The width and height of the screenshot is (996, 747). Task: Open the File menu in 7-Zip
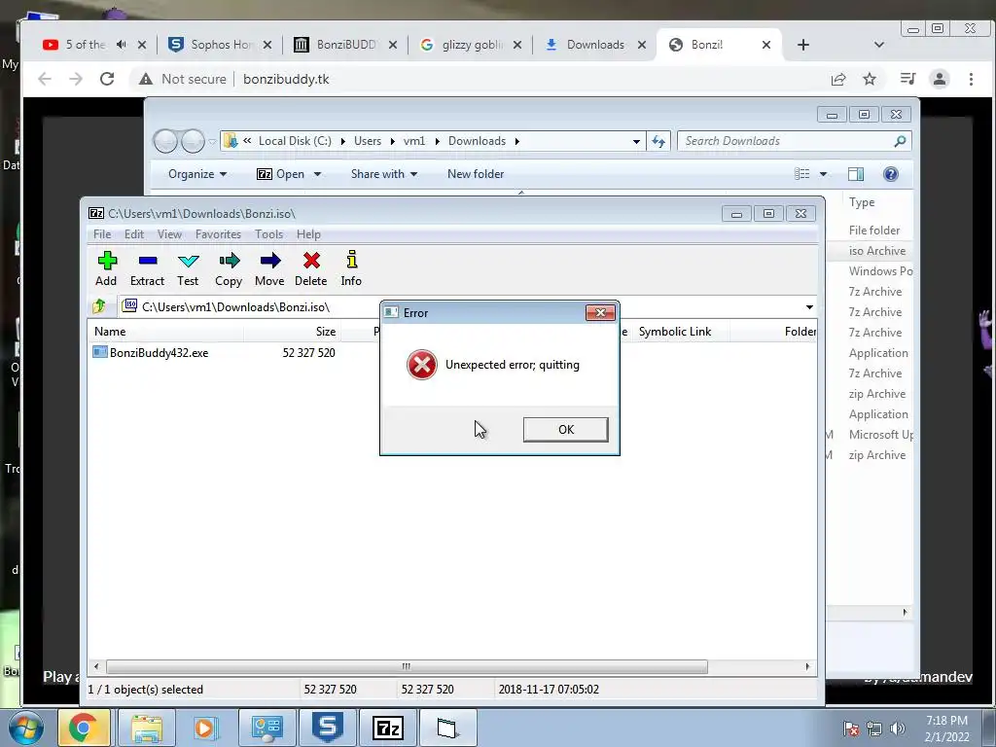point(102,234)
